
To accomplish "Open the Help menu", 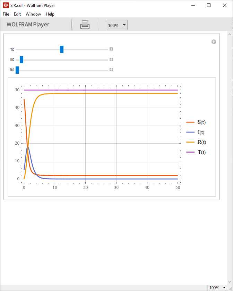I will tap(50, 14).
